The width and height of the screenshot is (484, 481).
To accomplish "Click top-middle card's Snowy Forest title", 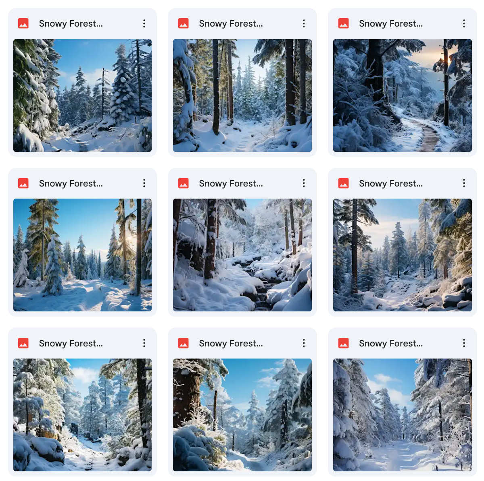I will (x=231, y=24).
